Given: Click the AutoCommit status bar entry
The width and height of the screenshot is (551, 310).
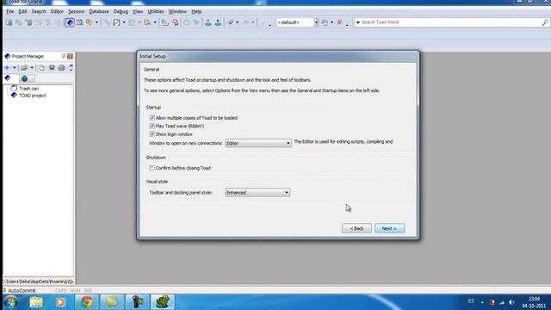Looking at the screenshot, I should pos(22,291).
